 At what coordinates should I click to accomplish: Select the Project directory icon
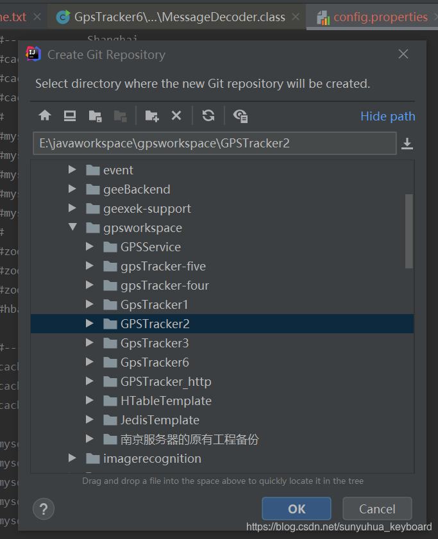95,116
